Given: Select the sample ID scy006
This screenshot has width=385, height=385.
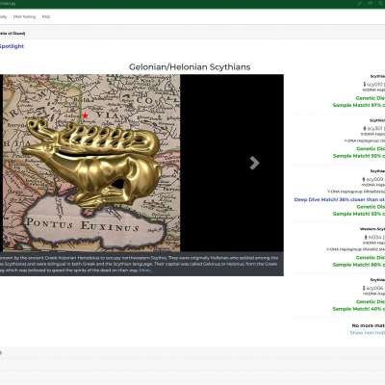Looking at the screenshot, I should pos(374,288).
